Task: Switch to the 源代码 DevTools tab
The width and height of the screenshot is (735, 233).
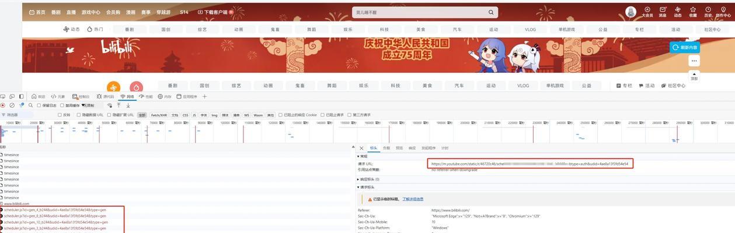Action: point(104,97)
